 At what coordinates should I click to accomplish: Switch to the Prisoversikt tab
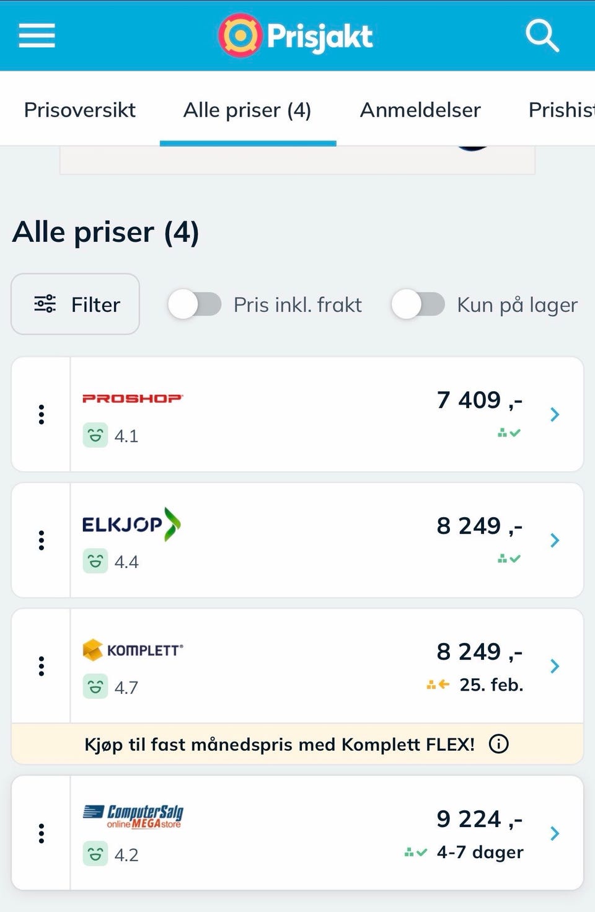click(x=79, y=110)
